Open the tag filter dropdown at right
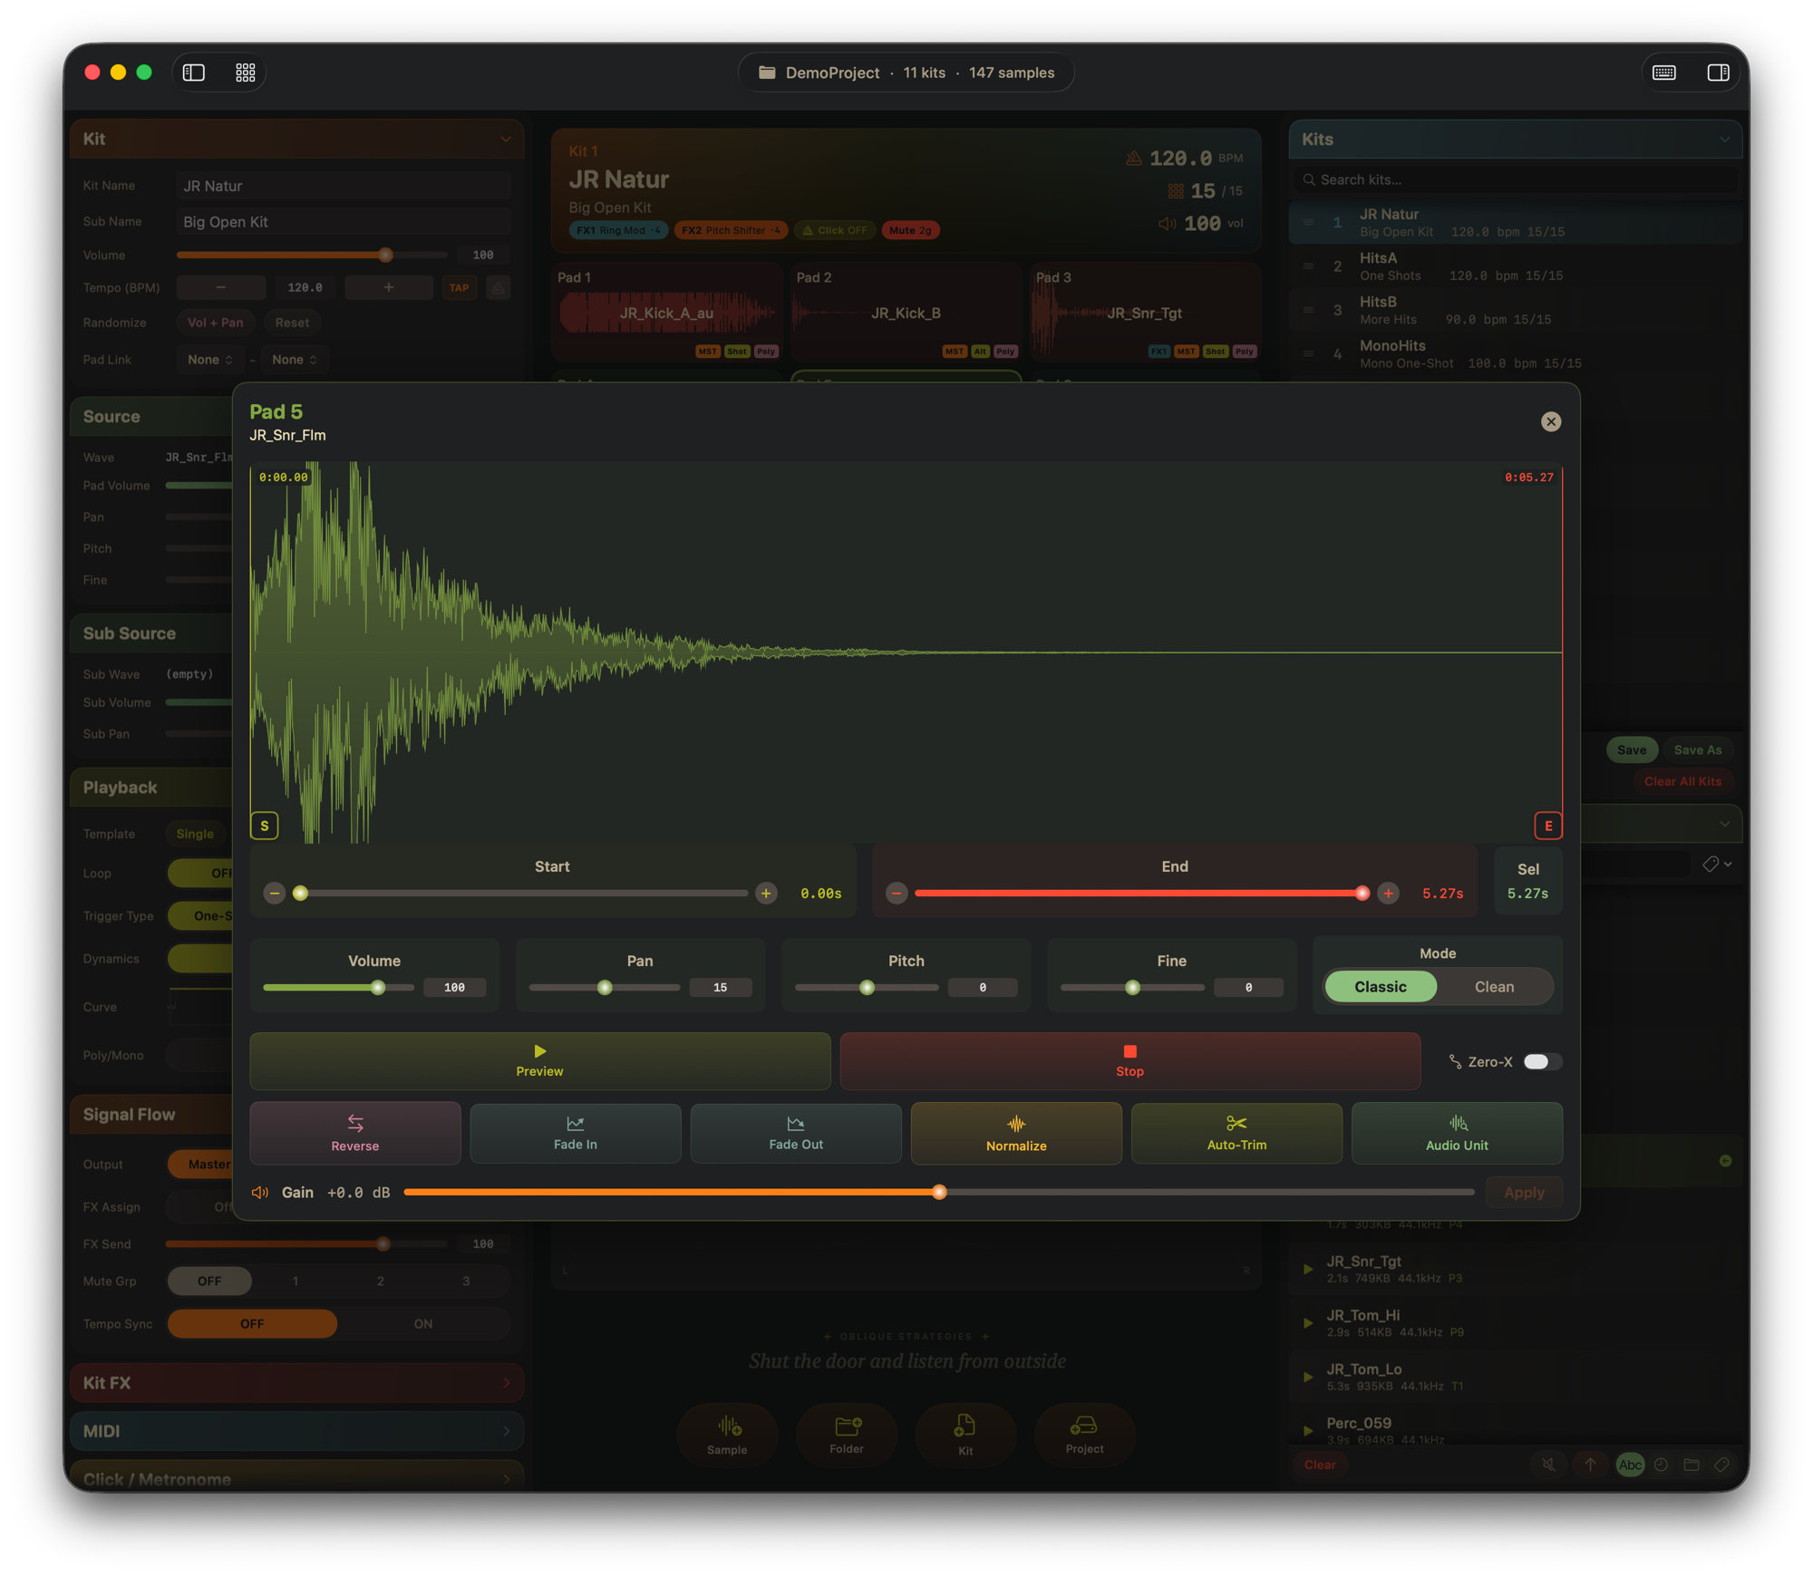The height and width of the screenshot is (1576, 1813). [1717, 864]
